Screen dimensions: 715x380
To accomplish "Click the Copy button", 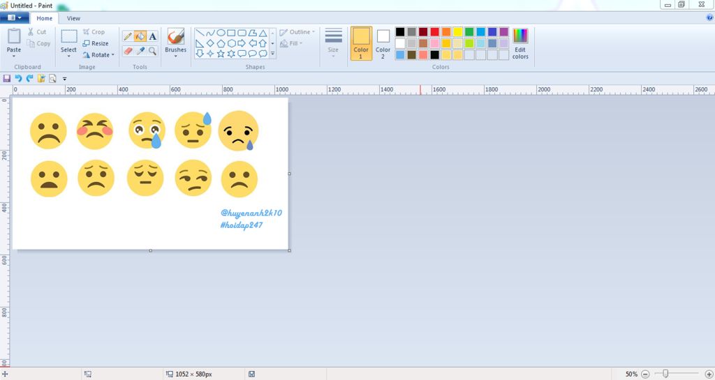I will tap(38, 43).
